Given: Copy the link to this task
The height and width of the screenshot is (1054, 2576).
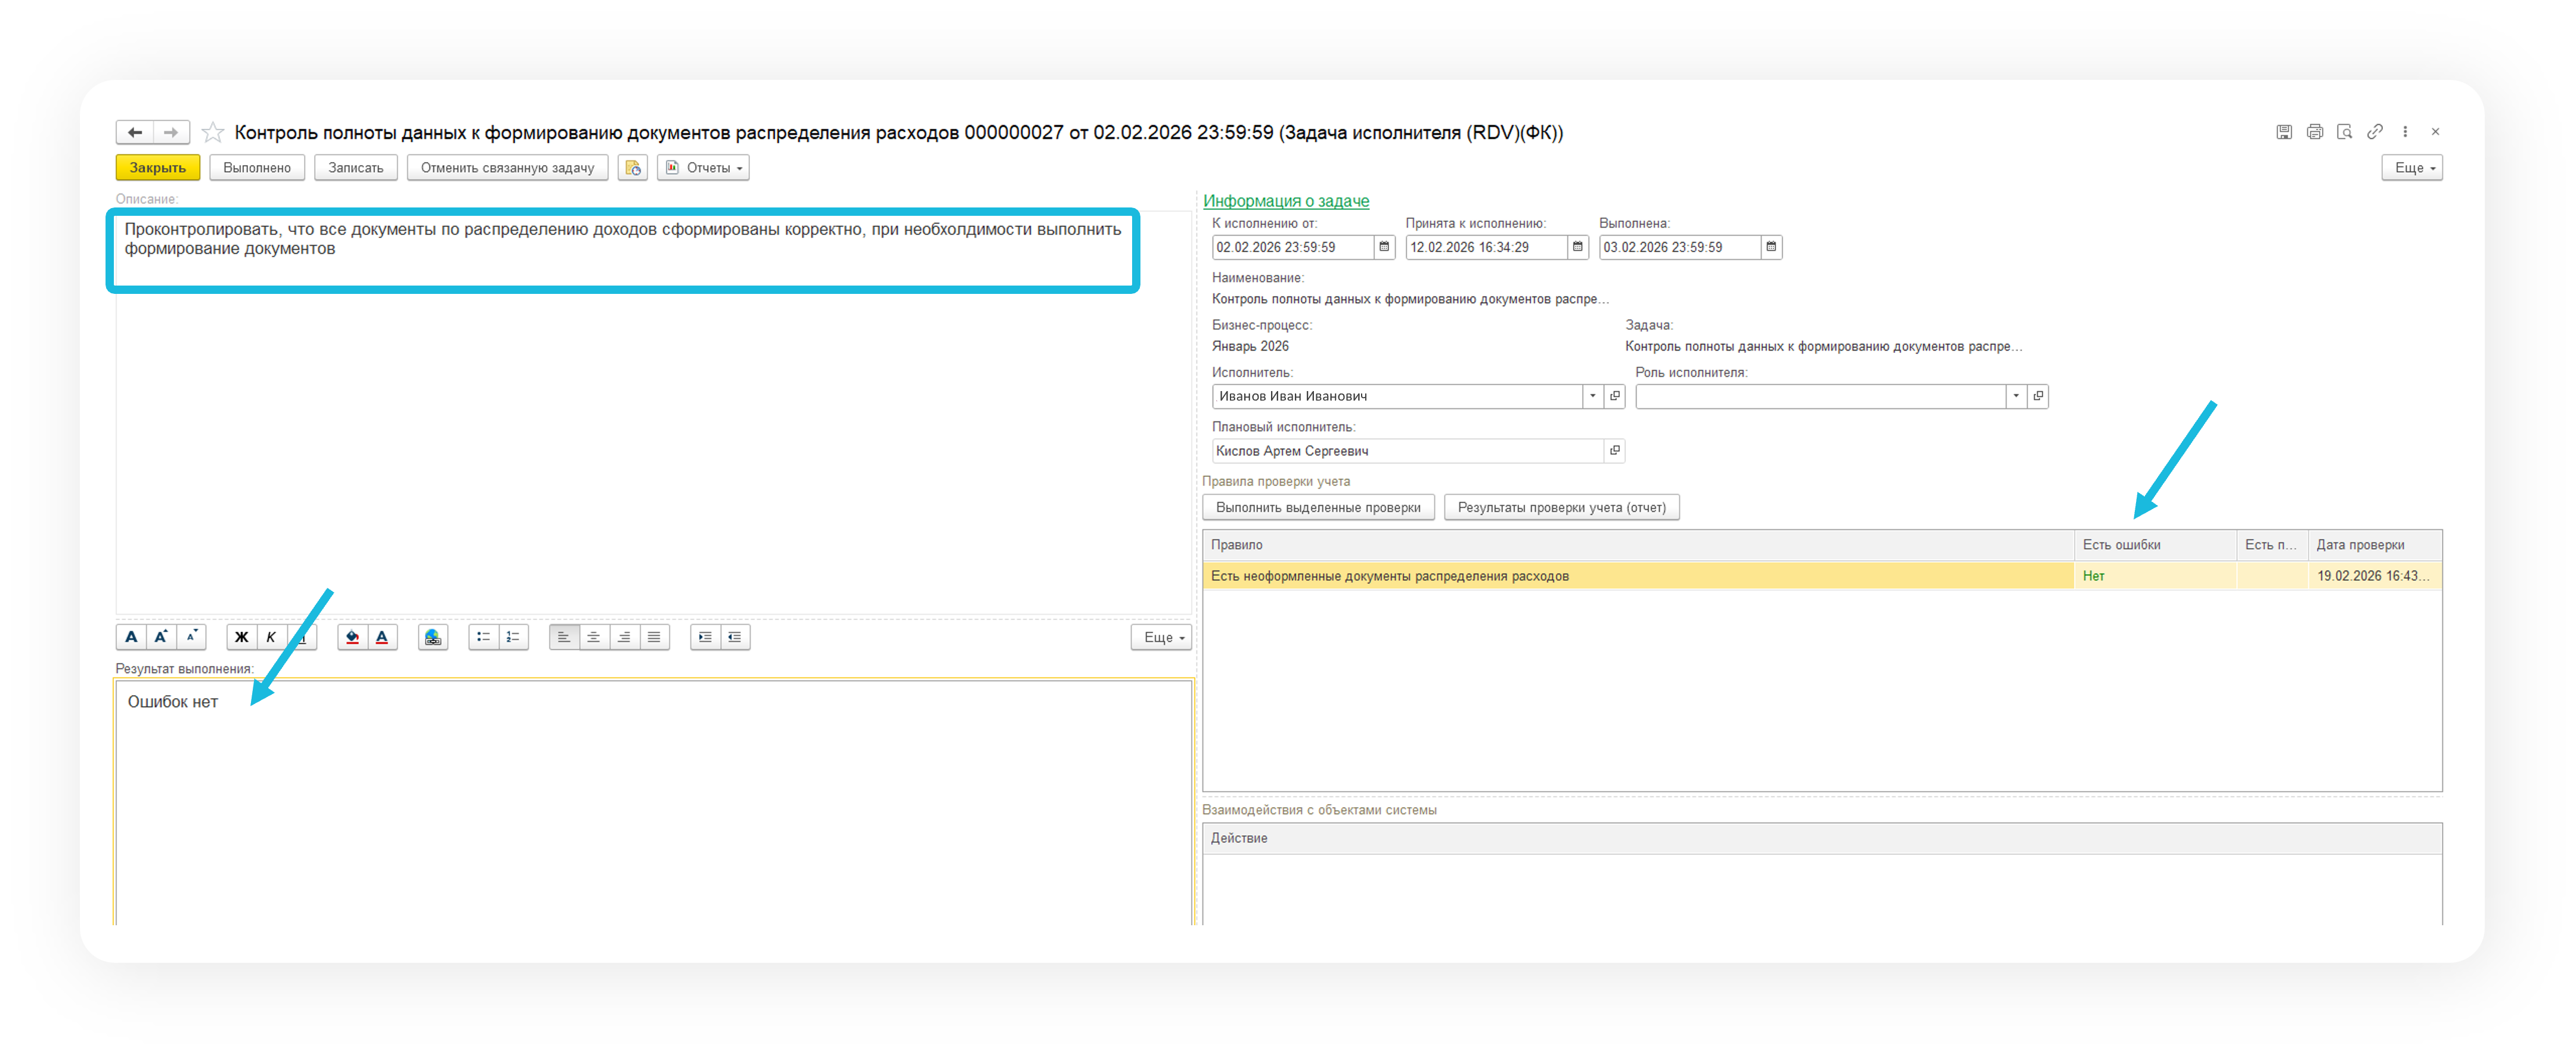Looking at the screenshot, I should 2375,132.
